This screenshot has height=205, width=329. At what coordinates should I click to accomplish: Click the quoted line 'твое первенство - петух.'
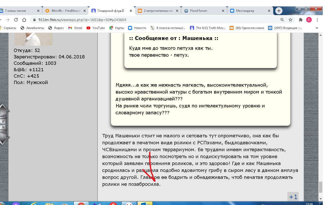point(159,55)
